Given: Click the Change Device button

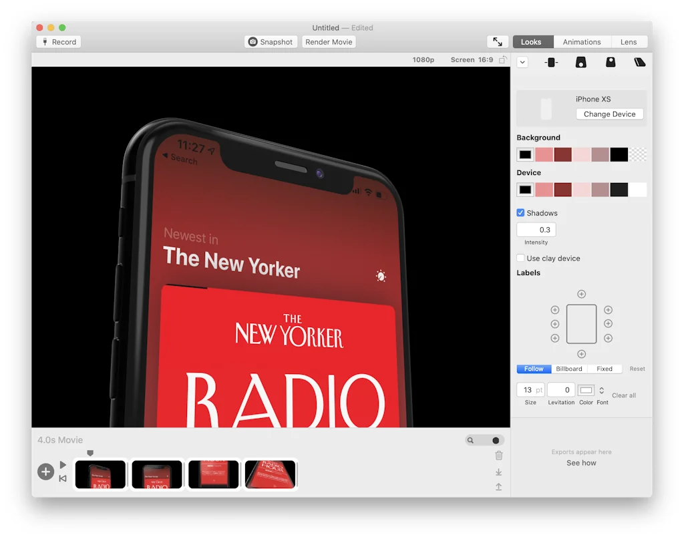Looking at the screenshot, I should [x=609, y=114].
